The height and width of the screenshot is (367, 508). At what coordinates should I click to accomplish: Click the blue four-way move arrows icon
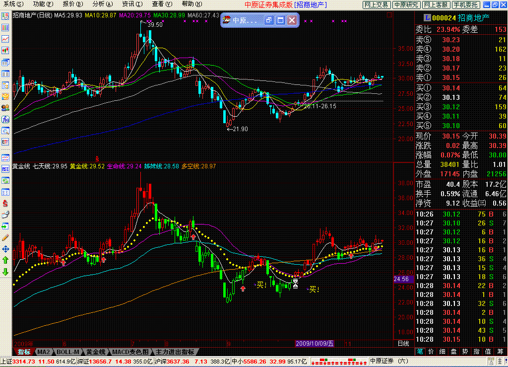tap(5, 249)
